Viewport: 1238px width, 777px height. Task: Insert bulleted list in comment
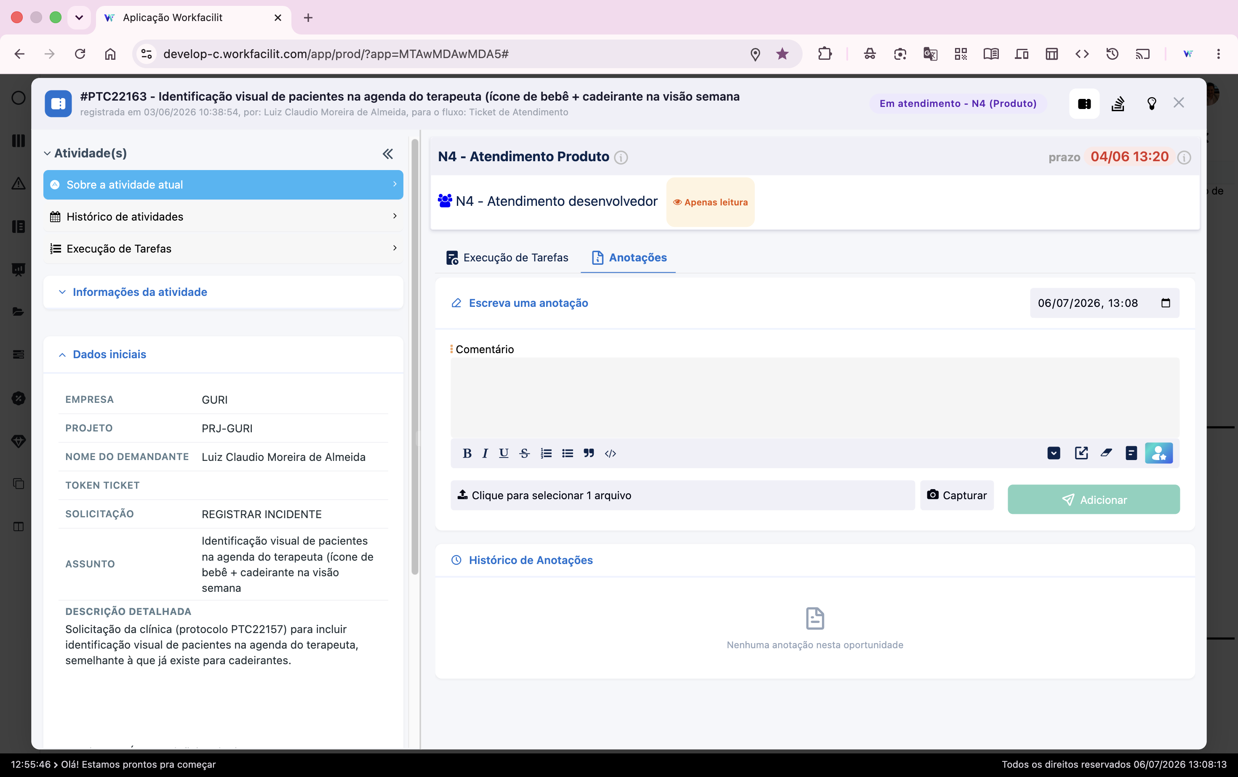click(x=568, y=453)
